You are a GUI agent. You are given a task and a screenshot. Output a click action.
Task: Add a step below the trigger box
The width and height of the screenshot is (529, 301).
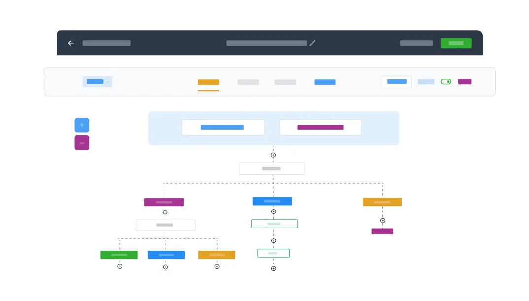pyautogui.click(x=273, y=155)
